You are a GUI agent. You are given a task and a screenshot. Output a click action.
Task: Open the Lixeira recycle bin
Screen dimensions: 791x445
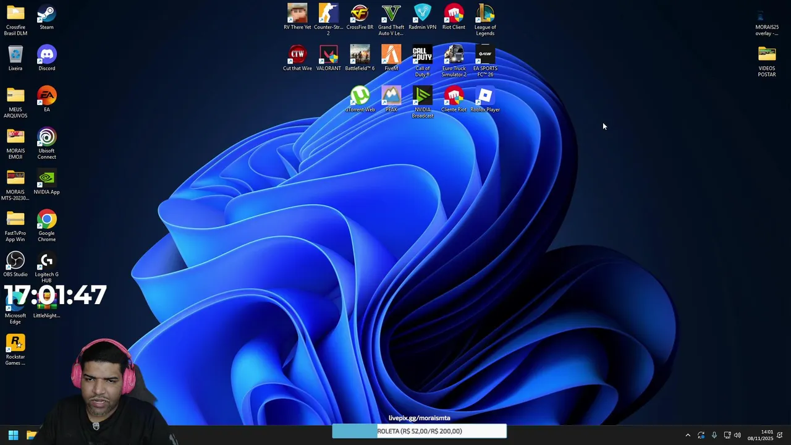(x=15, y=58)
